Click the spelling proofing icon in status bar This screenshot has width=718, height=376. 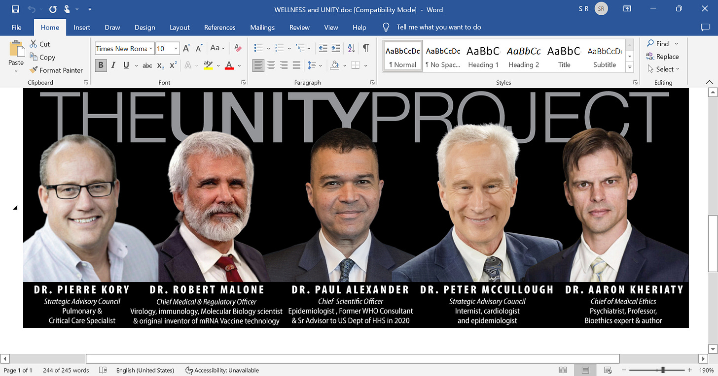tap(103, 370)
